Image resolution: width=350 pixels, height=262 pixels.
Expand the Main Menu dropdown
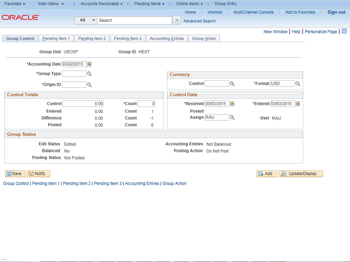[x=51, y=4]
